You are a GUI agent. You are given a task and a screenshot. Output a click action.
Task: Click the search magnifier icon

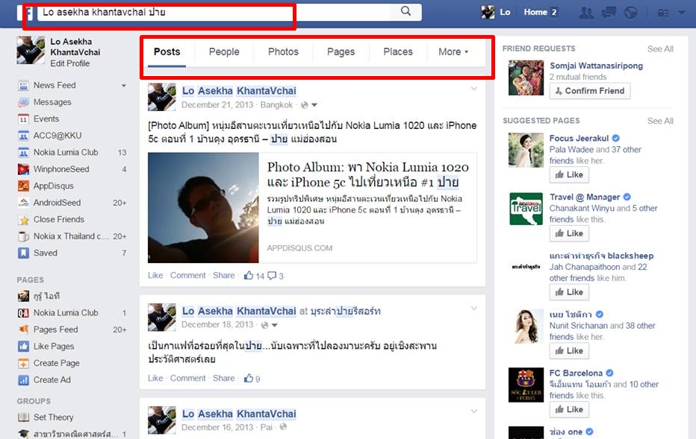click(406, 11)
